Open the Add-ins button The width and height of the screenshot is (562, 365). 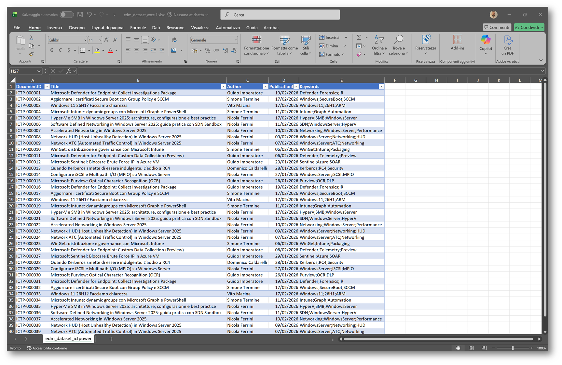(x=457, y=43)
